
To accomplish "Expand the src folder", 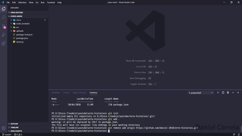I will point(17,27).
